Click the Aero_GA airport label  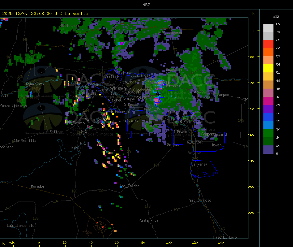point(194,153)
